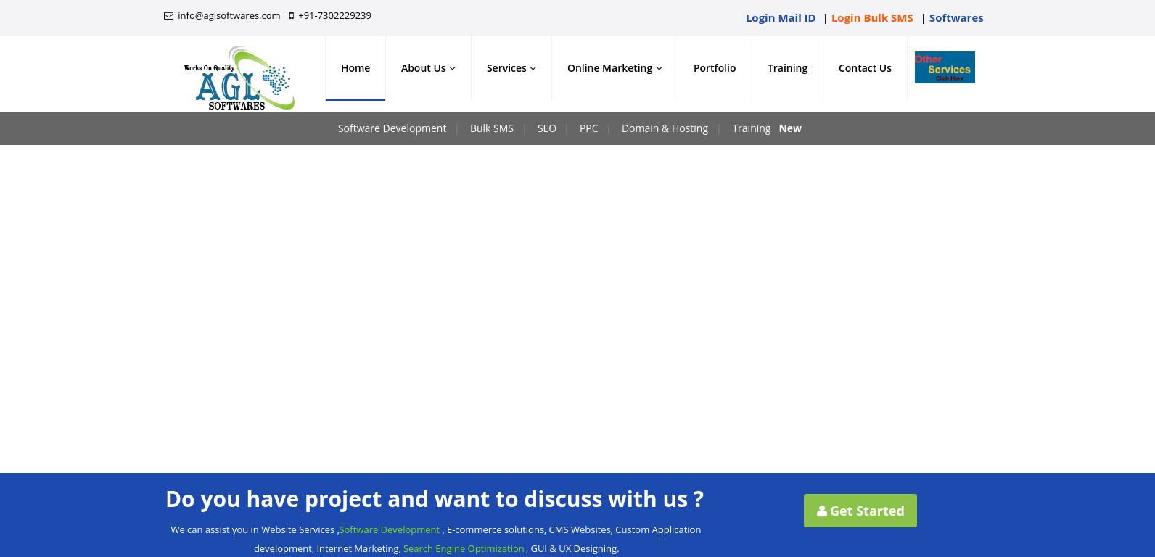Expand the About Us dropdown menu
The height and width of the screenshot is (557, 1155).
click(x=428, y=68)
